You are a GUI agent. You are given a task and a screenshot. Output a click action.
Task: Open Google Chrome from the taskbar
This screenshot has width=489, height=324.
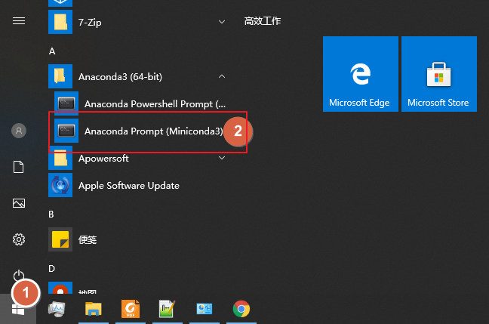pyautogui.click(x=241, y=309)
